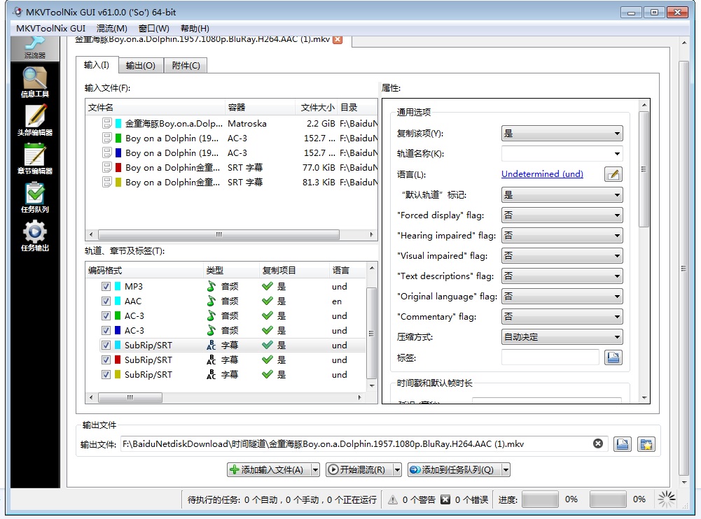Open the 混流(M) menu
This screenshot has width=701, height=519.
click(x=111, y=29)
